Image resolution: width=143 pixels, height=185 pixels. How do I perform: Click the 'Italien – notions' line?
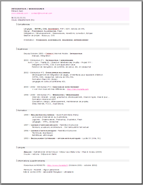[x=40, y=154]
